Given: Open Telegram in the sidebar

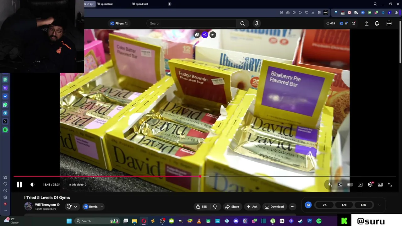Looking at the screenshot, I should coord(5,113).
